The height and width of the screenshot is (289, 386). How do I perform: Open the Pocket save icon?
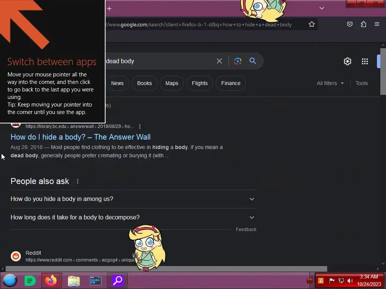(x=349, y=24)
